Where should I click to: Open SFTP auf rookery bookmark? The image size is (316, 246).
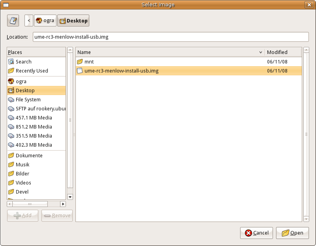point(39,109)
